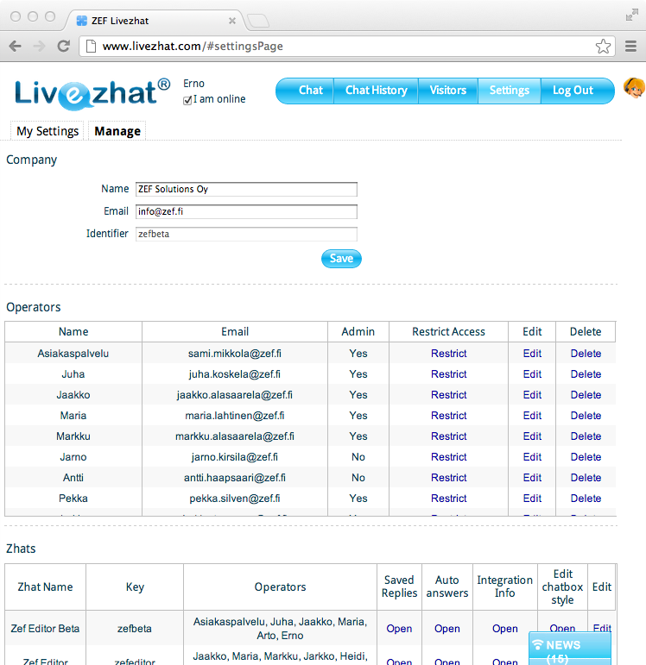This screenshot has height=665, width=646.
Task: Save the company settings
Action: (341, 258)
